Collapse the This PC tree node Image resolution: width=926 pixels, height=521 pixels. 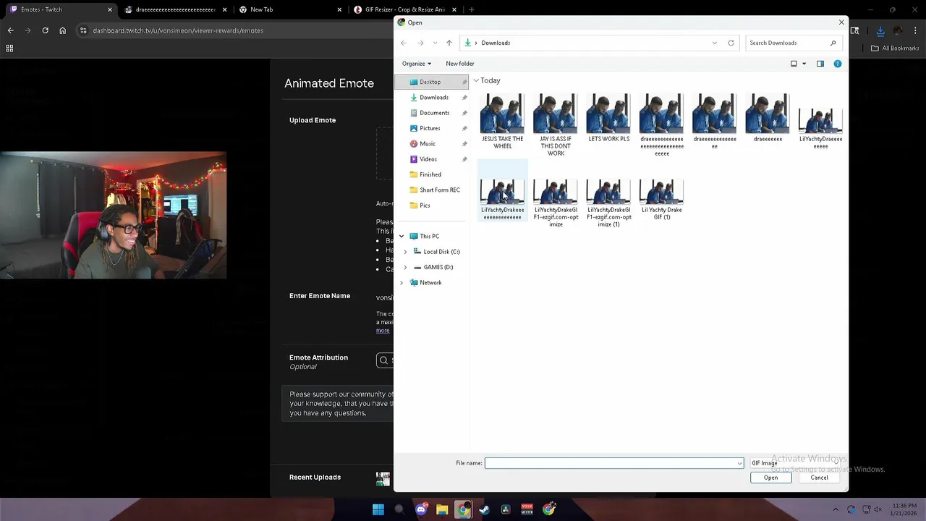(x=402, y=237)
